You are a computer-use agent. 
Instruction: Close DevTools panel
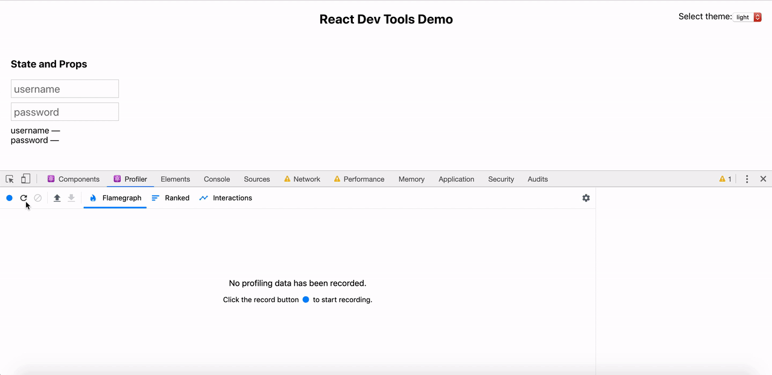pos(763,179)
